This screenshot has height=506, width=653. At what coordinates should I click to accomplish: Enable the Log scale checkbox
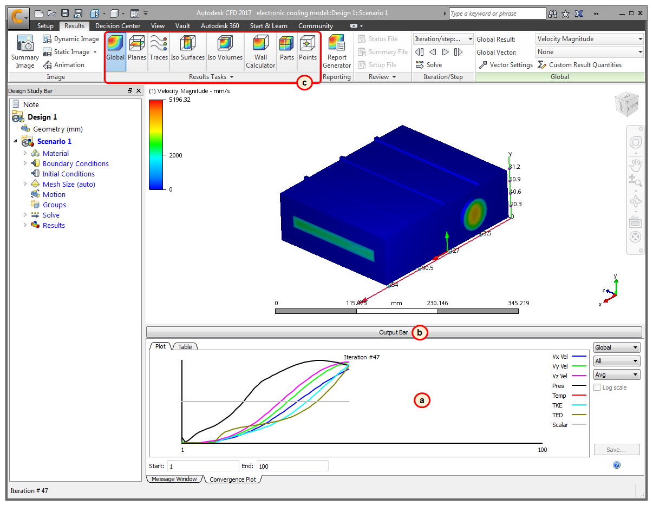[597, 387]
